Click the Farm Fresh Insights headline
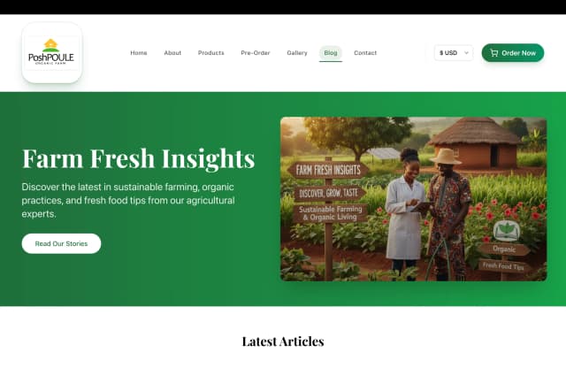 coord(139,158)
